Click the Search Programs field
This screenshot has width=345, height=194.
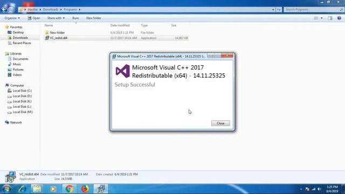[314, 10]
